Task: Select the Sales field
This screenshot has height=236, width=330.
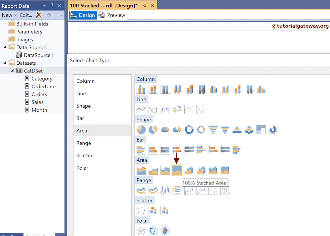Action: [x=37, y=102]
